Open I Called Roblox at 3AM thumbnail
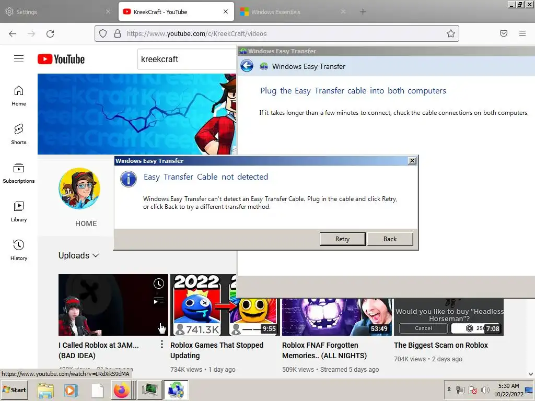The width and height of the screenshot is (535, 401). point(113,305)
